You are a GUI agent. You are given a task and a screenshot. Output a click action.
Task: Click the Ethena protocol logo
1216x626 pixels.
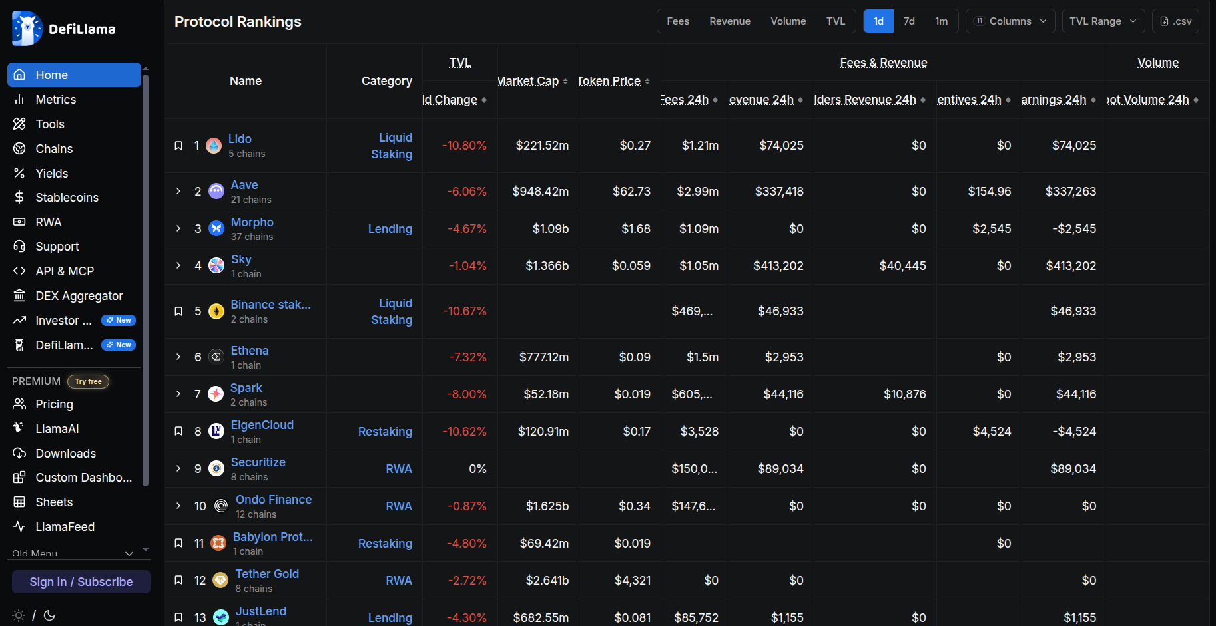click(x=216, y=357)
